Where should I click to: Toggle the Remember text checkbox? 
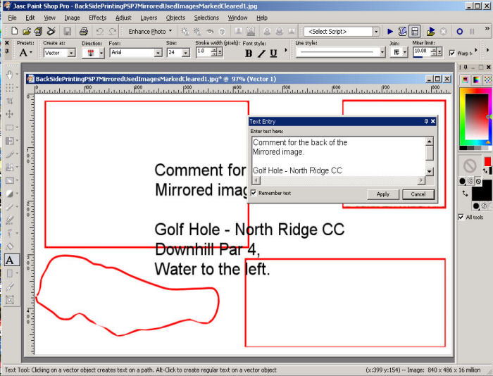coord(254,194)
